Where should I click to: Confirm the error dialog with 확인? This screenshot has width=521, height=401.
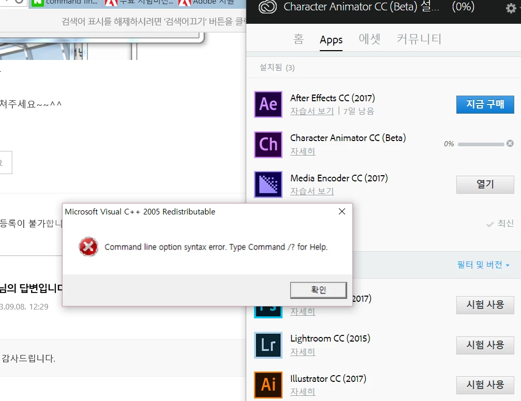(x=318, y=290)
